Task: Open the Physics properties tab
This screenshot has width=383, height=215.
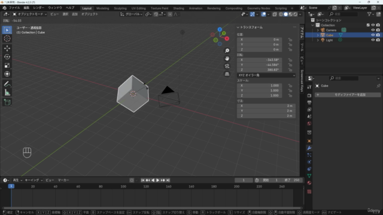Action: pyautogui.click(x=309, y=162)
